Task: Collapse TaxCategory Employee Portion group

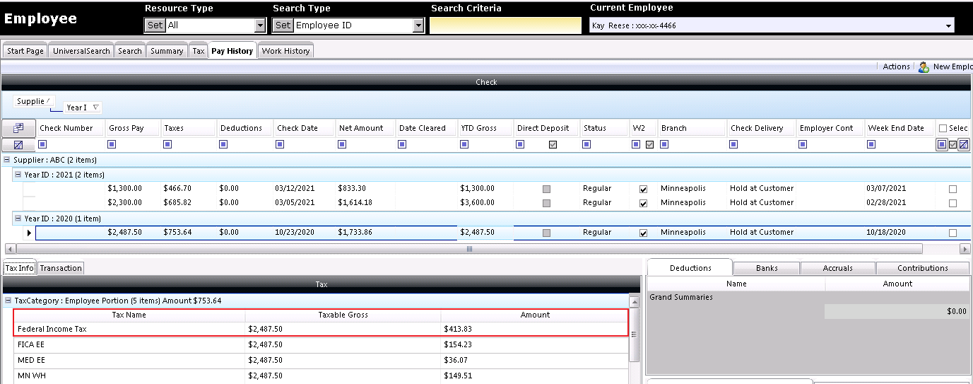Action: coord(8,301)
